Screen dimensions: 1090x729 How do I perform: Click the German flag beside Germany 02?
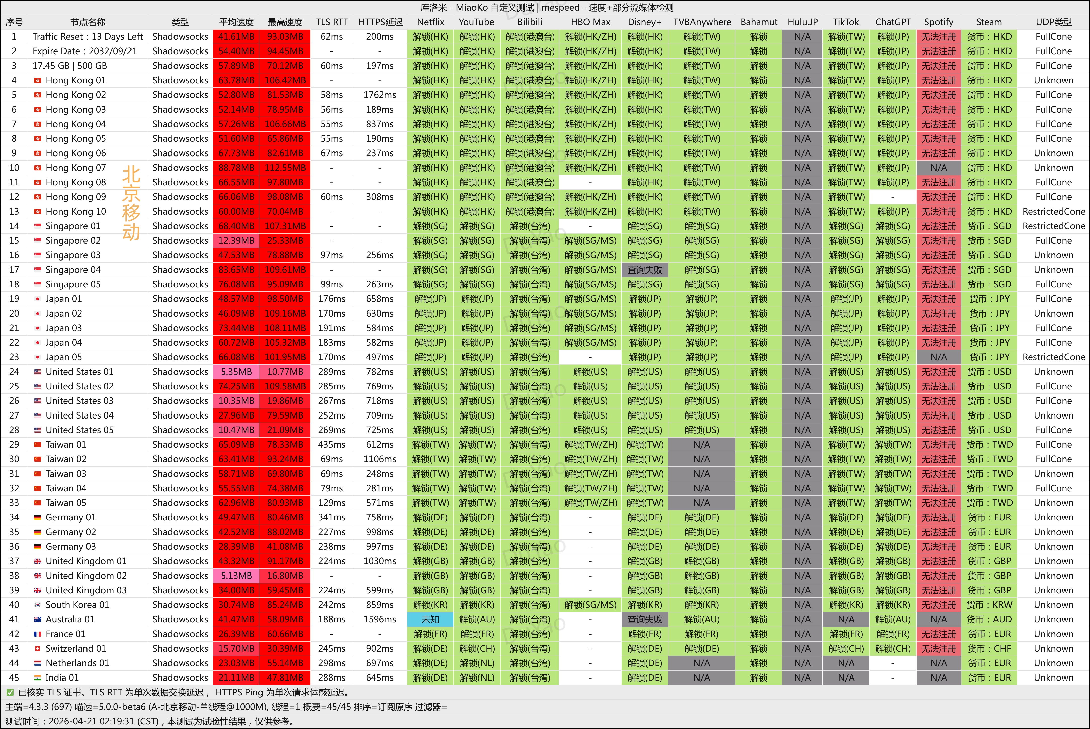tap(38, 532)
